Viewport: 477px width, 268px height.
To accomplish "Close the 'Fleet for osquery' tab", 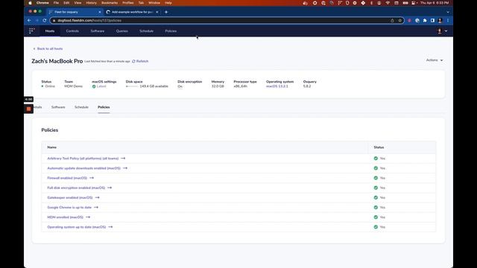I will click(x=99, y=12).
